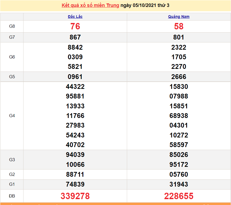Click Quảng Nam G2 number 05760

click(179, 174)
